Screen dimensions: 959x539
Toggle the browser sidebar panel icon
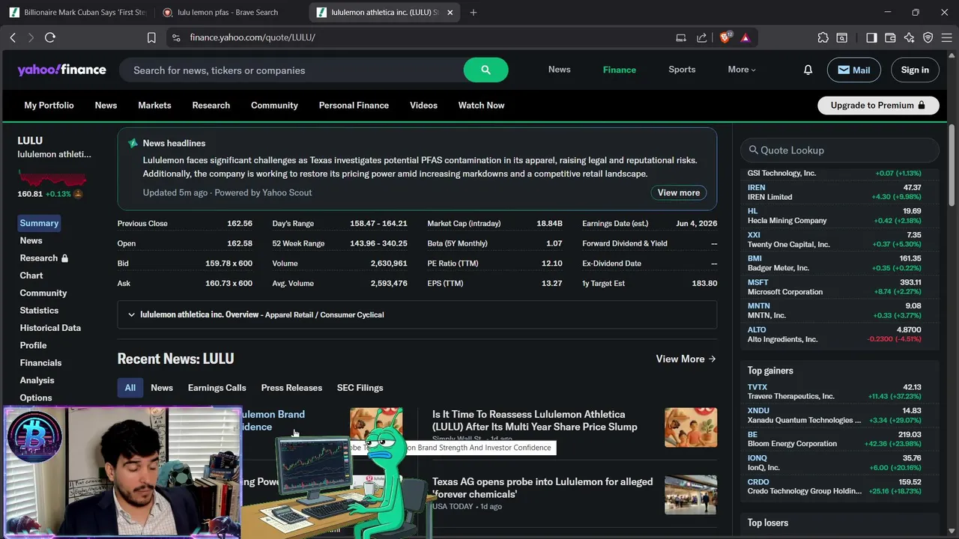click(x=871, y=37)
